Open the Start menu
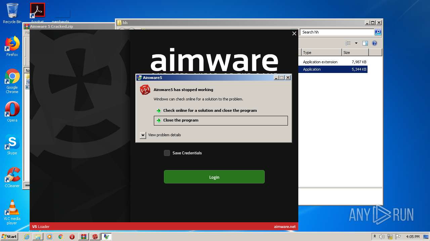The image size is (430, 241). click(x=9, y=237)
